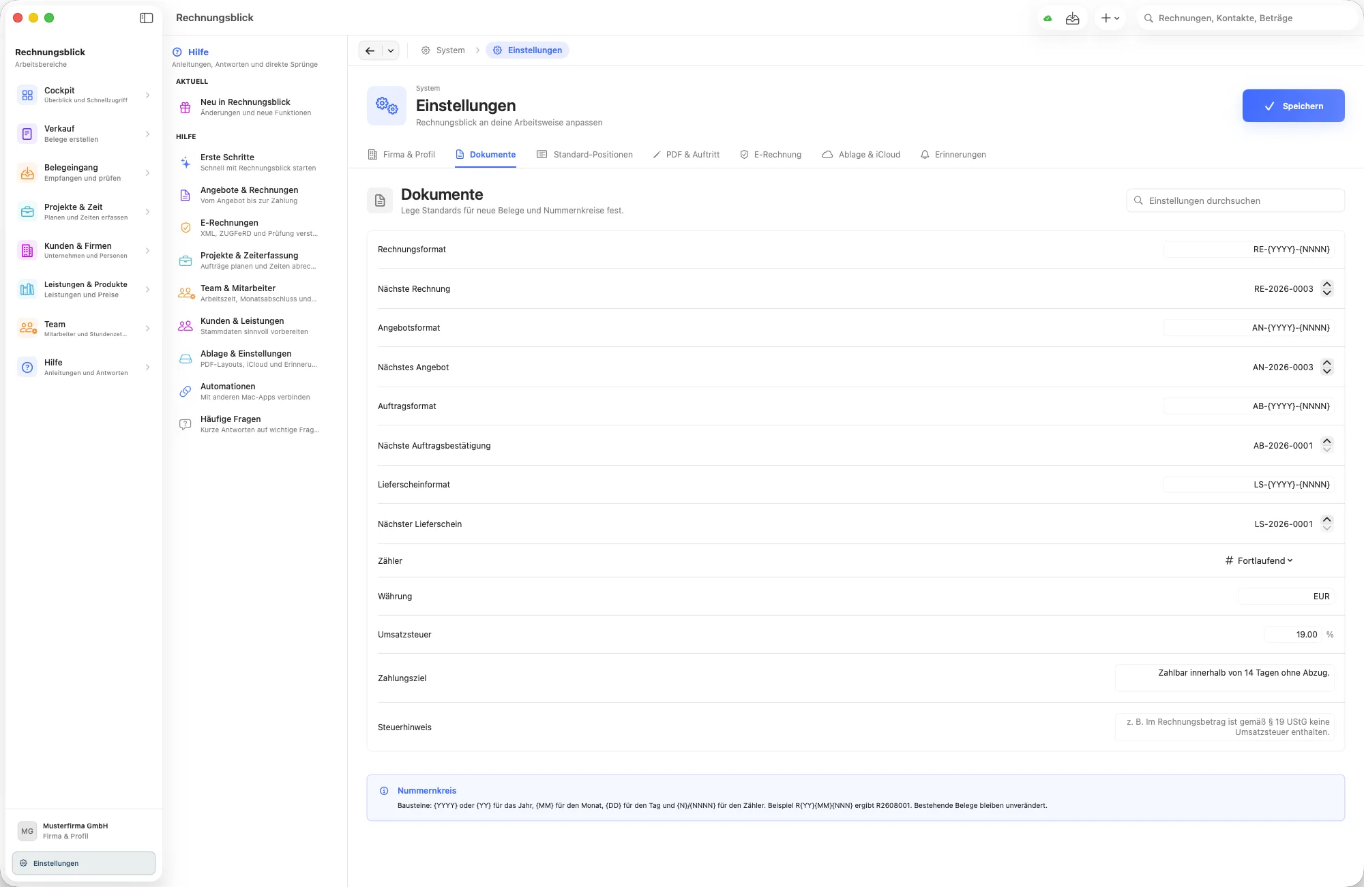1364x887 pixels.
Task: Open the Kunden & Firmen building icon
Action: pos(27,251)
